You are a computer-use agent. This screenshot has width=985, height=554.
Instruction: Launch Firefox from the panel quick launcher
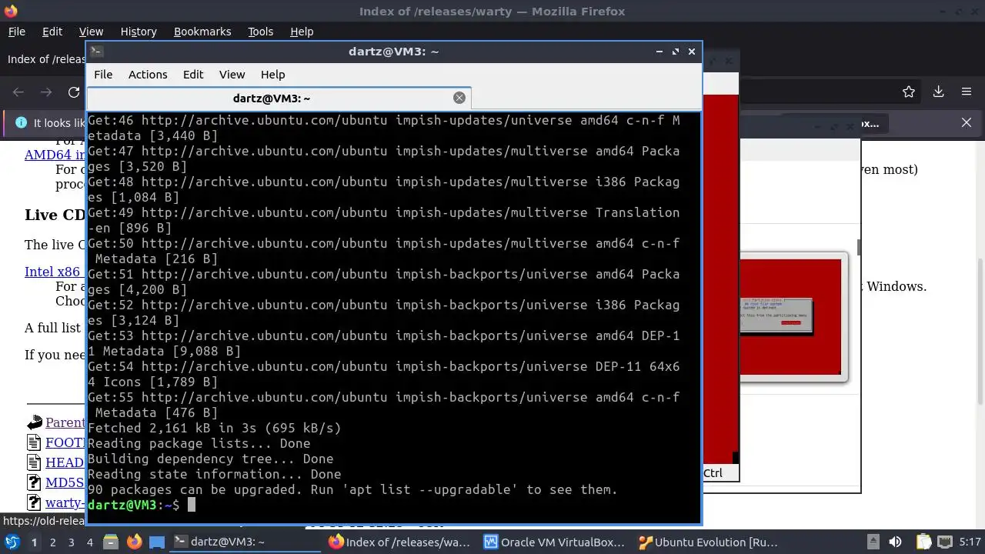[x=134, y=542]
